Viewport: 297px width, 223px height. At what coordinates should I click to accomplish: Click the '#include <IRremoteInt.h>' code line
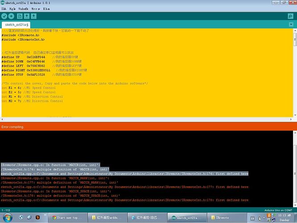[23, 39]
